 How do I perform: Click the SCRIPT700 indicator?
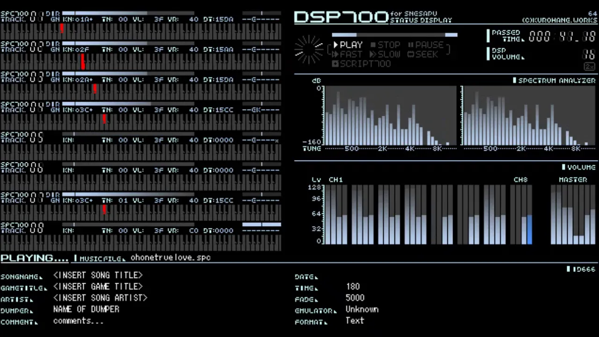click(361, 64)
